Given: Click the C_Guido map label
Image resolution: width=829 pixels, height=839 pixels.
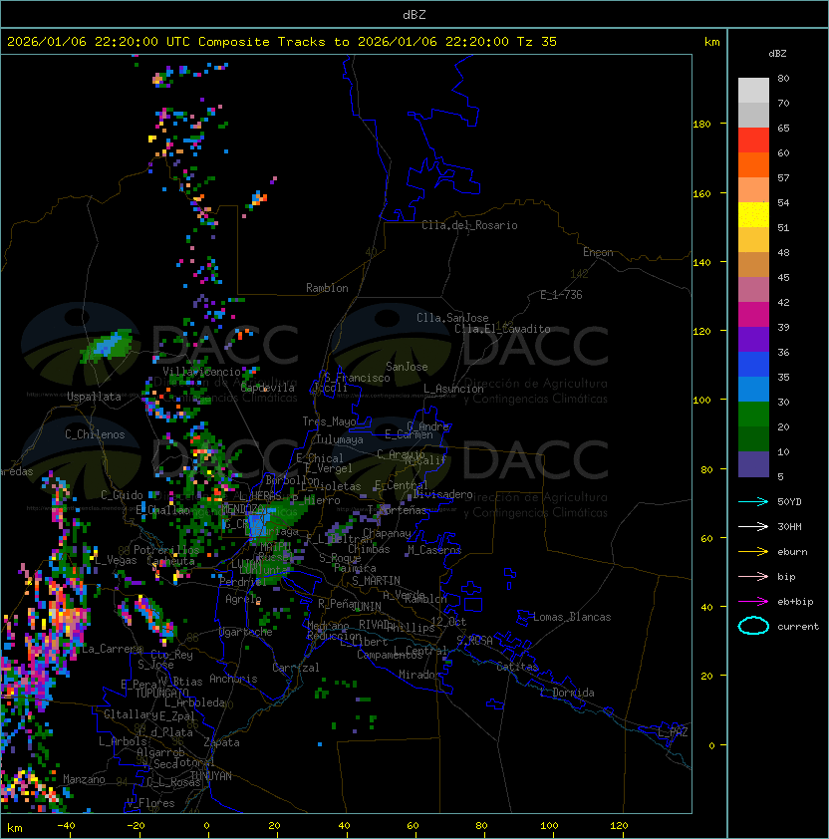Looking at the screenshot, I should [x=122, y=495].
